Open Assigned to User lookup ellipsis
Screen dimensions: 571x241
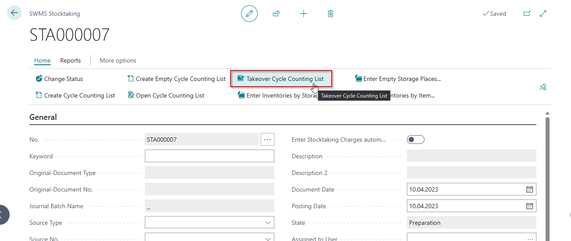pyautogui.click(x=530, y=239)
